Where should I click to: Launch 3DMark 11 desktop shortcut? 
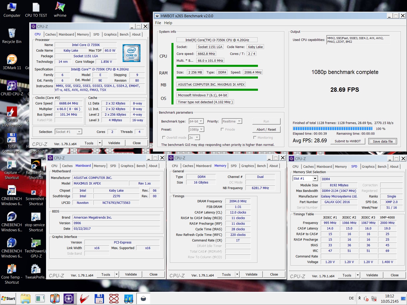pyautogui.click(x=12, y=62)
